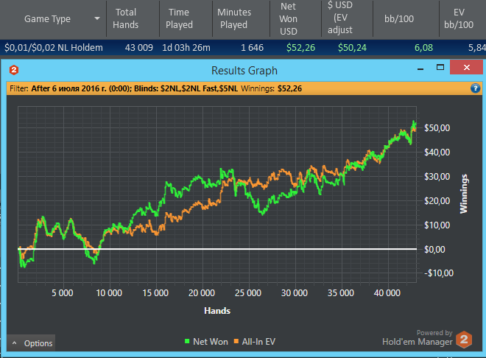Image resolution: width=486 pixels, height=358 pixels.
Task: Open the Game Type column dropdown arrow
Action: (x=97, y=18)
